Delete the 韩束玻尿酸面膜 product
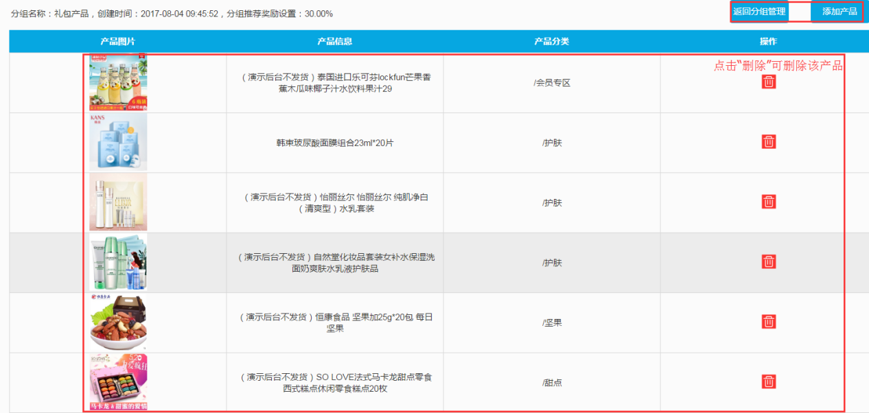Screen dimensions: 869x413 (769, 142)
